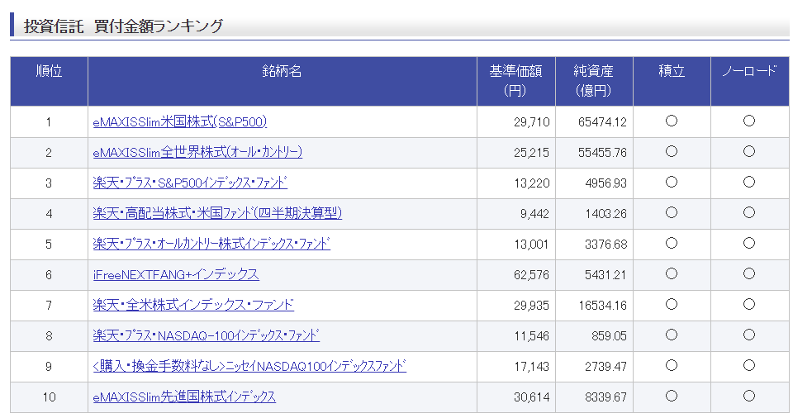The image size is (793, 418).
Task: Open eMAXISSlim先進国株式インデックス link
Action: (184, 397)
